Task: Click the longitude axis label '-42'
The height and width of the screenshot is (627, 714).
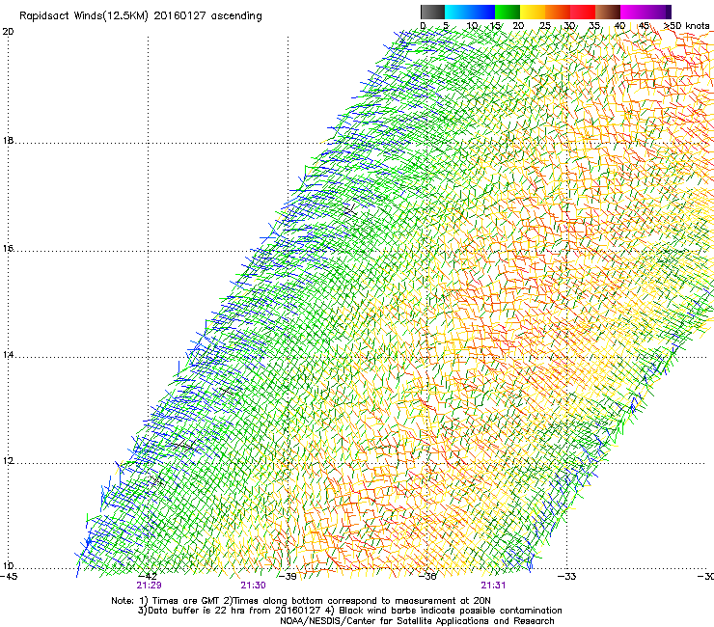Action: click(148, 576)
